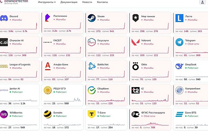
Task: Open the Документация menu item
Action: tap(69, 2)
